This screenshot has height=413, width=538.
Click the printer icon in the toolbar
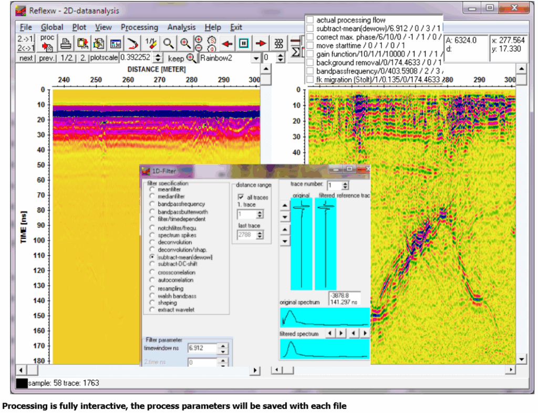[66, 44]
